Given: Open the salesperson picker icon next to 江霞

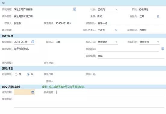Looking at the screenshot, I should click(x=158, y=16).
